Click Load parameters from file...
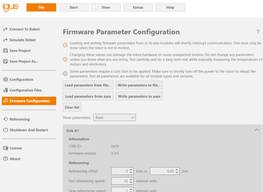 pos(88,85)
